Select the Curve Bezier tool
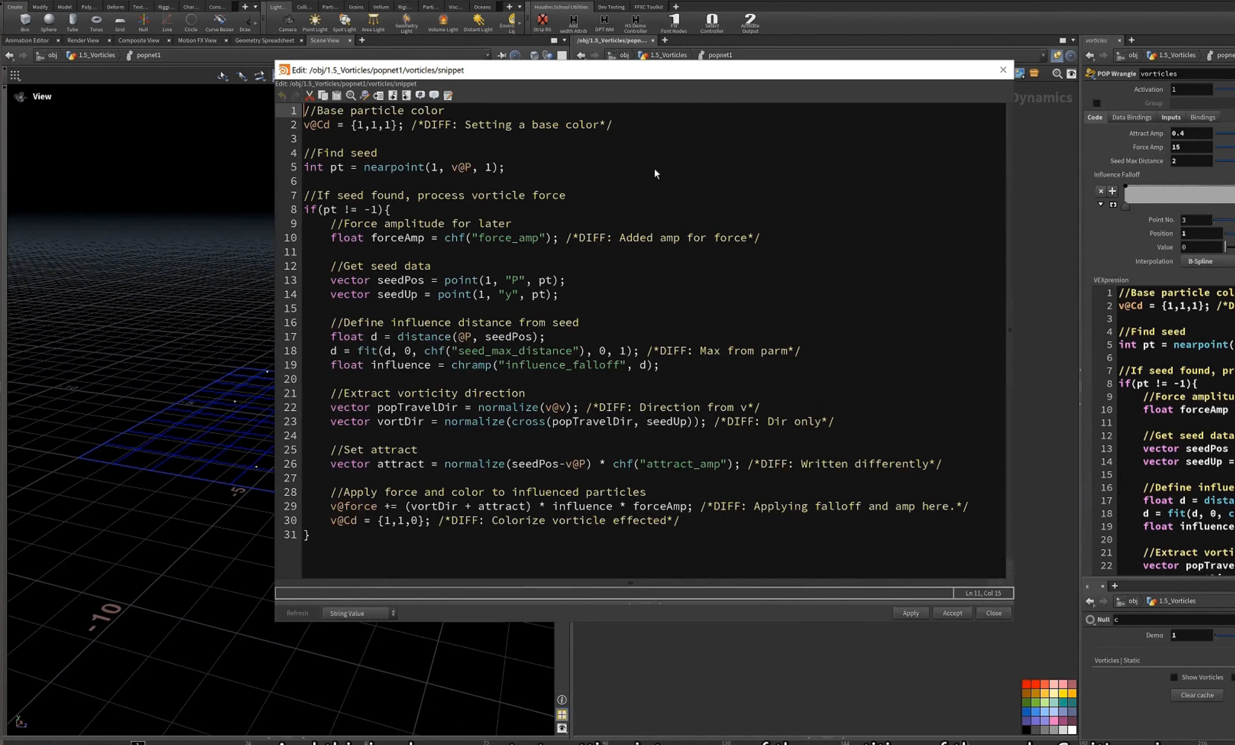This screenshot has width=1235, height=745. (220, 23)
